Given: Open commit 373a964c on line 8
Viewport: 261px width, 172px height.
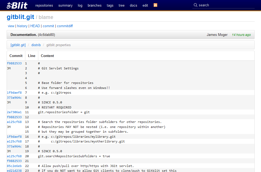Looking at the screenshot, I should [14, 98].
